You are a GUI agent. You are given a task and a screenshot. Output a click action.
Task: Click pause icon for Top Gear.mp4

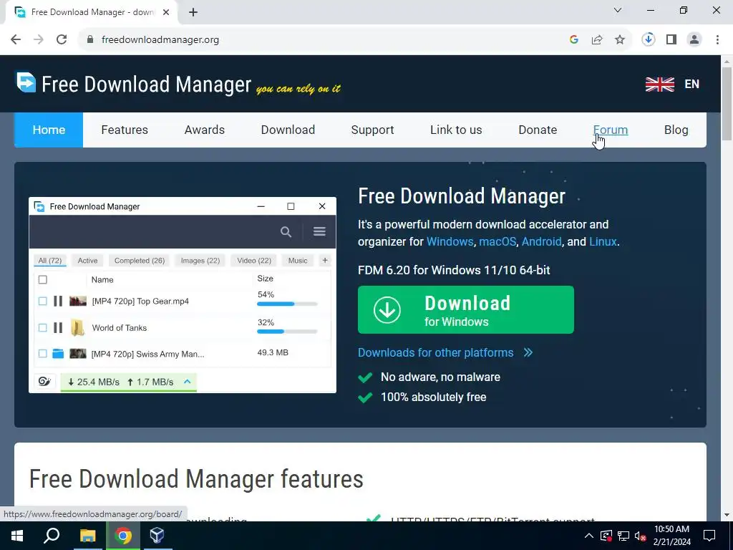[x=58, y=301]
